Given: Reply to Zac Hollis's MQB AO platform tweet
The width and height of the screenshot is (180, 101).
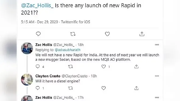Looking at the screenshot, I should [38, 66].
